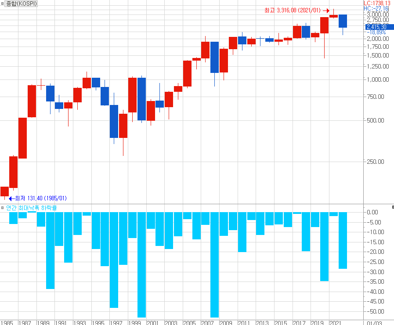
Task: Click the 2007 label on the year axis
Action: tap(208, 322)
